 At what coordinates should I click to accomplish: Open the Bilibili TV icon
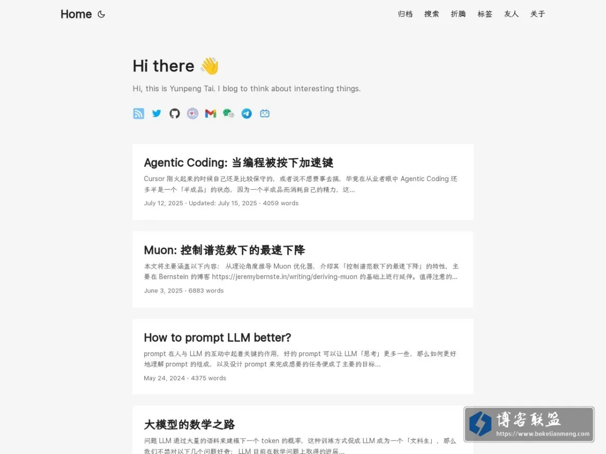[x=265, y=113]
